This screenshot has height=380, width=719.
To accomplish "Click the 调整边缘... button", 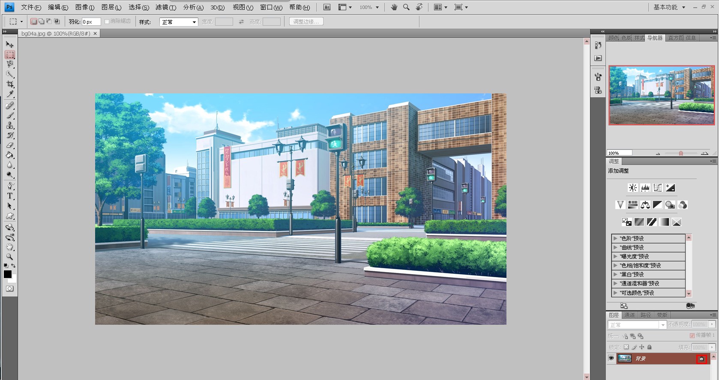I will 306,21.
